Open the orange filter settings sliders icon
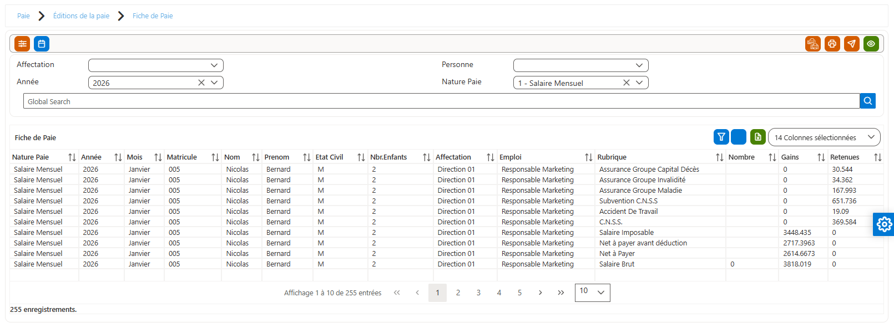This screenshot has height=328, width=894. [x=22, y=44]
